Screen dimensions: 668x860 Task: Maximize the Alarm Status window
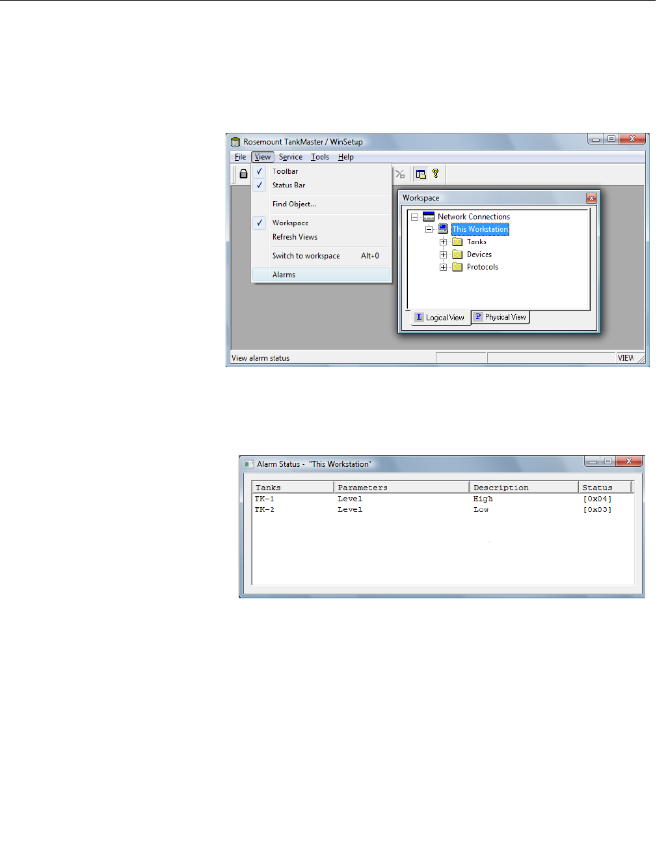pyautogui.click(x=608, y=462)
